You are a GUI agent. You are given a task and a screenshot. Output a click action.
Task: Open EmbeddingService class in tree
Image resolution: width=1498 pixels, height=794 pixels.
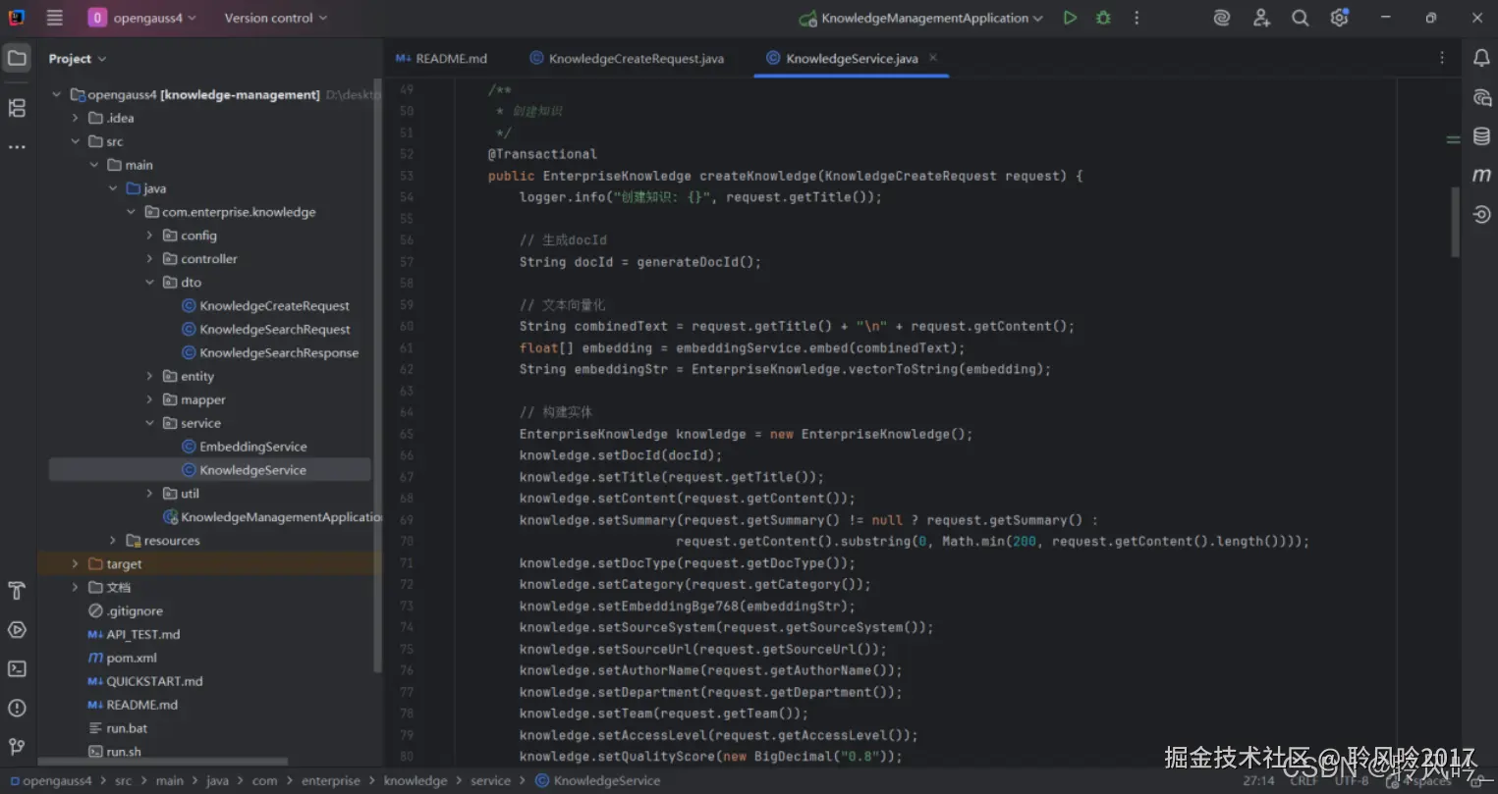tap(252, 447)
